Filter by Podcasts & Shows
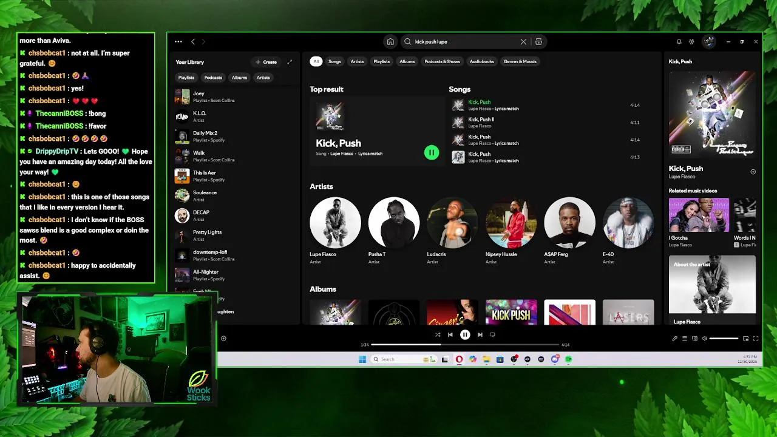777x437 pixels. tap(443, 61)
